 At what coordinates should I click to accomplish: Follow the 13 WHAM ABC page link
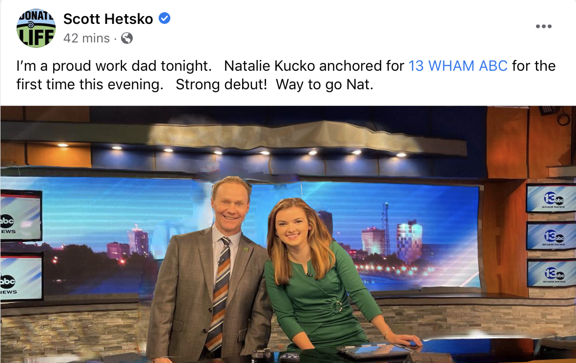pos(458,66)
